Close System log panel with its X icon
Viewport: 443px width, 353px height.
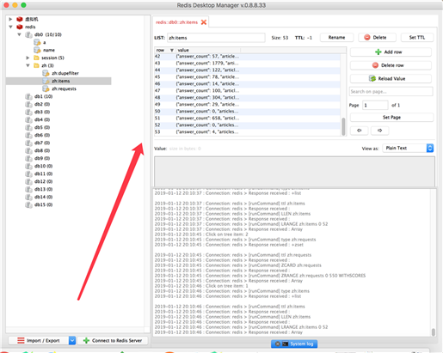[277, 344]
